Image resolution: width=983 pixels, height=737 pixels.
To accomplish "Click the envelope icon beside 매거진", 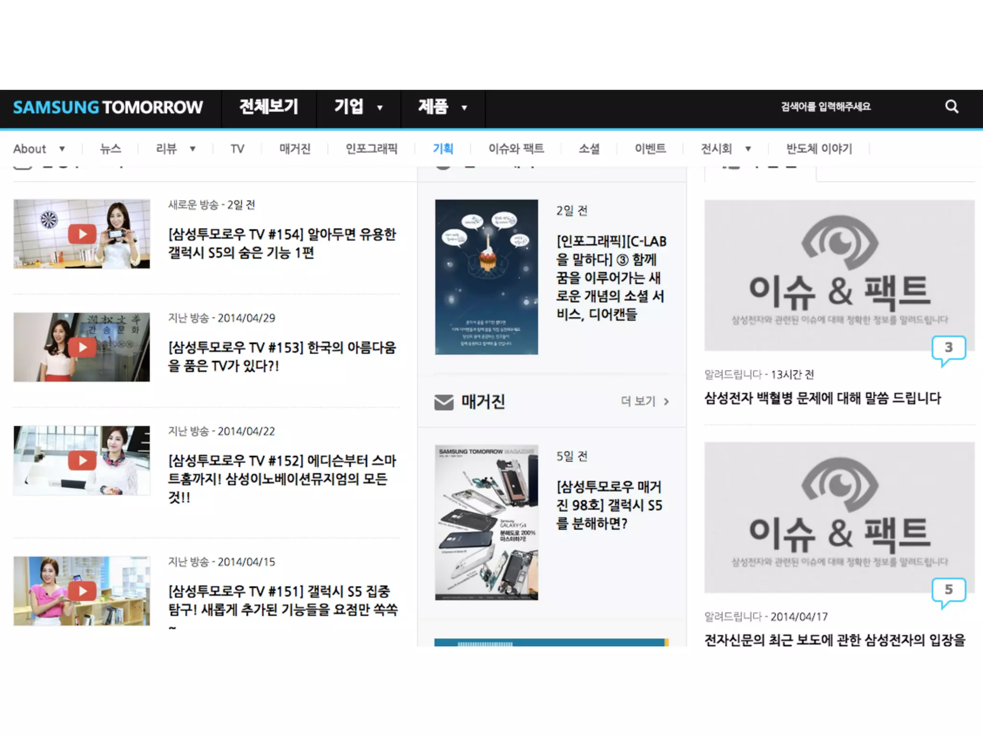I will click(444, 402).
